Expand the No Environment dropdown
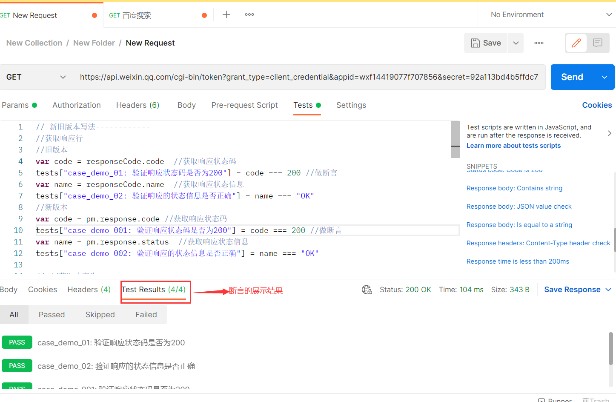The height and width of the screenshot is (402, 616). tap(551, 14)
